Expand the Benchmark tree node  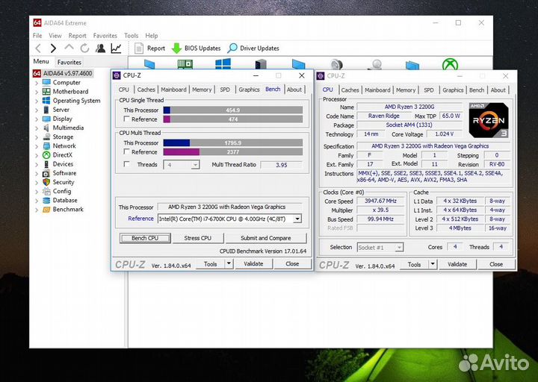pyautogui.click(x=37, y=210)
